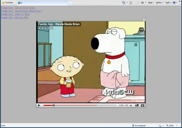182x128 pixels.
Task: Expand the toolbar overflow chevron
Action: (179, 1)
